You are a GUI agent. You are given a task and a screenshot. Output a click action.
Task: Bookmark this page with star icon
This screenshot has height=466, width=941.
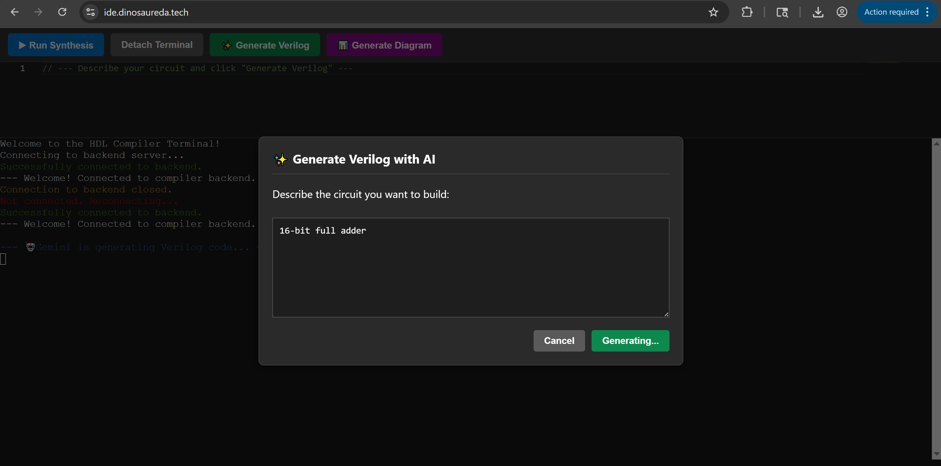(x=713, y=12)
